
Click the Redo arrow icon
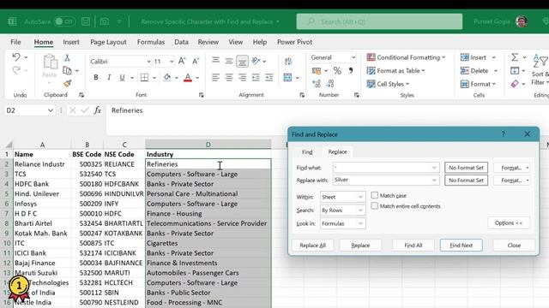(x=16, y=70)
